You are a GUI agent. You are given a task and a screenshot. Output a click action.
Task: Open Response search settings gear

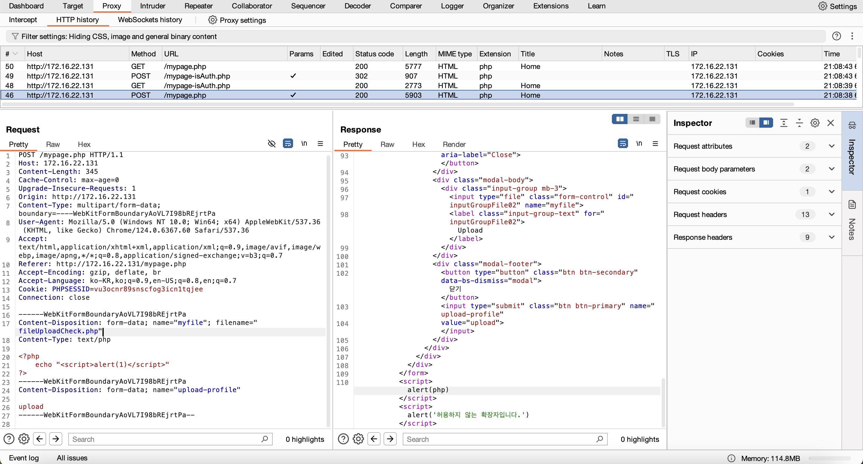click(x=358, y=439)
